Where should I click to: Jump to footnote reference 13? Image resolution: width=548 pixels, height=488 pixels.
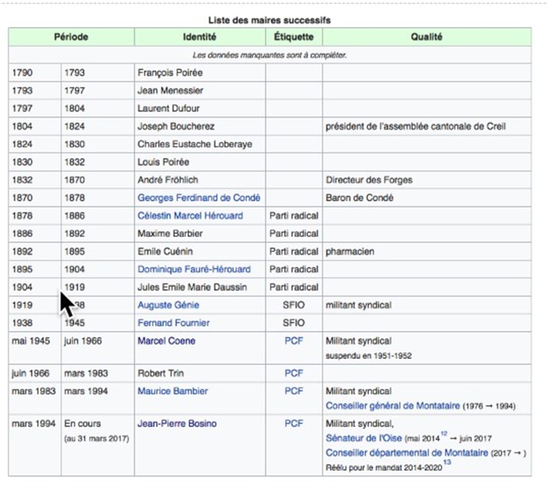click(x=447, y=462)
